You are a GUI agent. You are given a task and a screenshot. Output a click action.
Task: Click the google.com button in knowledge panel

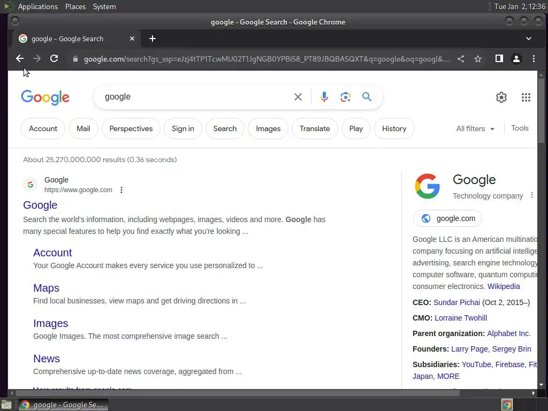447,218
